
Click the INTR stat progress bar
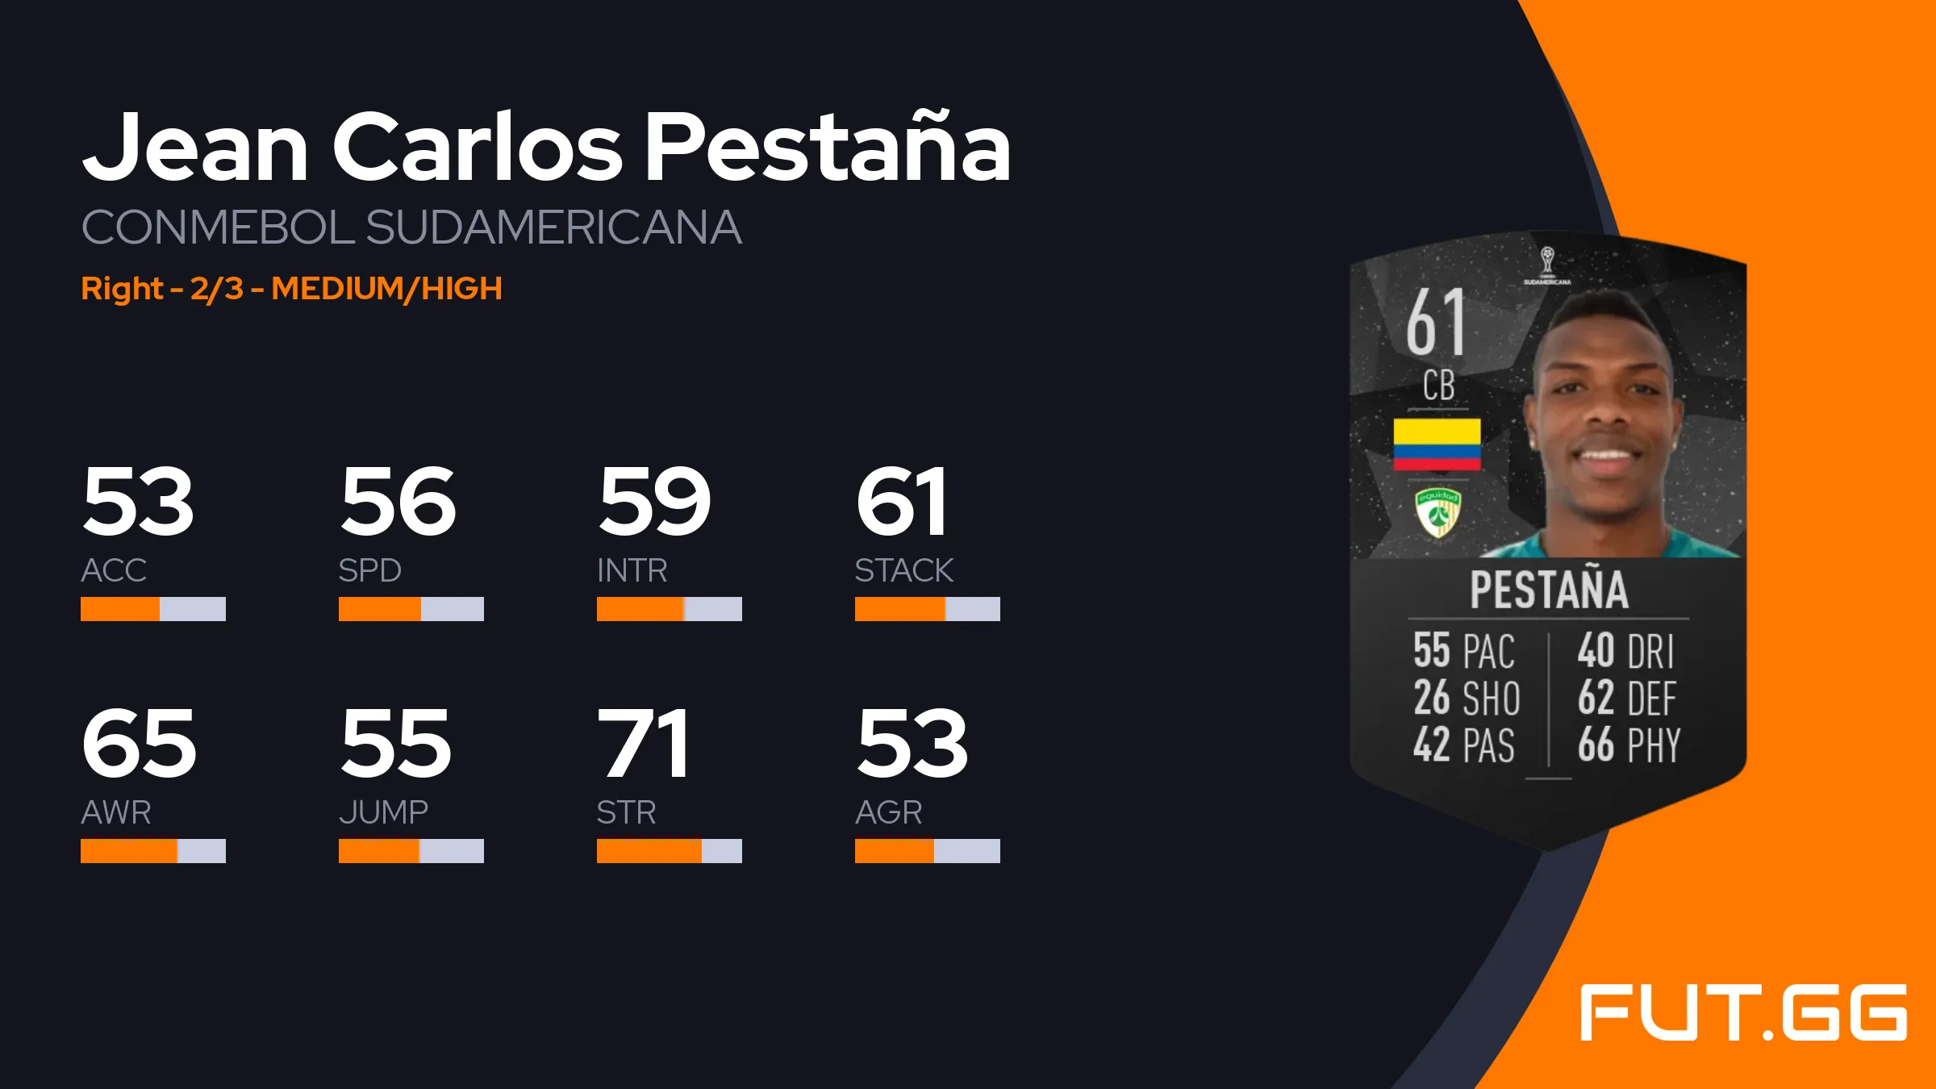pos(670,609)
